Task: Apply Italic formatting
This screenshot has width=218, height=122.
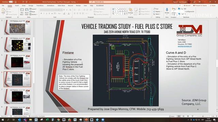Action: click(44, 14)
